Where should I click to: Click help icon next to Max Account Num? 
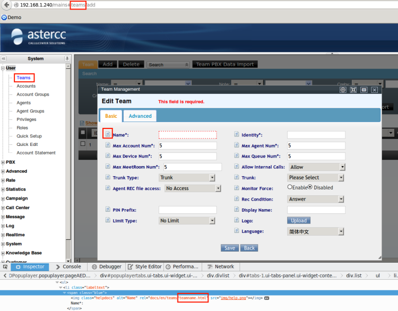108,145
